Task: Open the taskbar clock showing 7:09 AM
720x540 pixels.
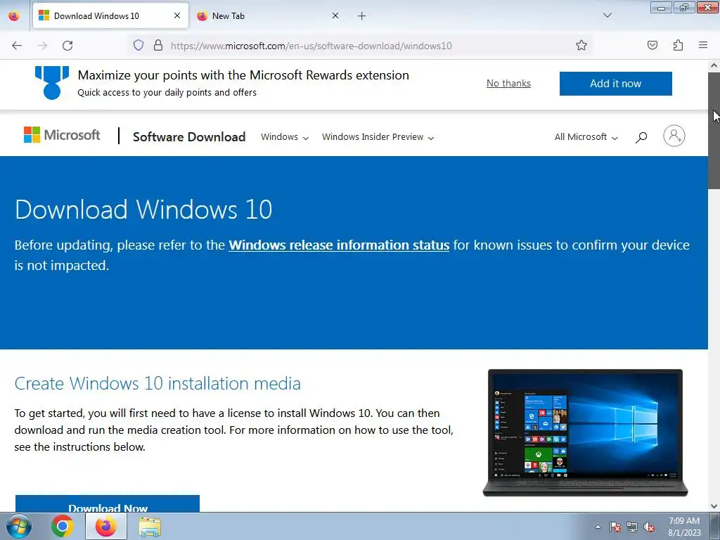Action: click(x=683, y=527)
